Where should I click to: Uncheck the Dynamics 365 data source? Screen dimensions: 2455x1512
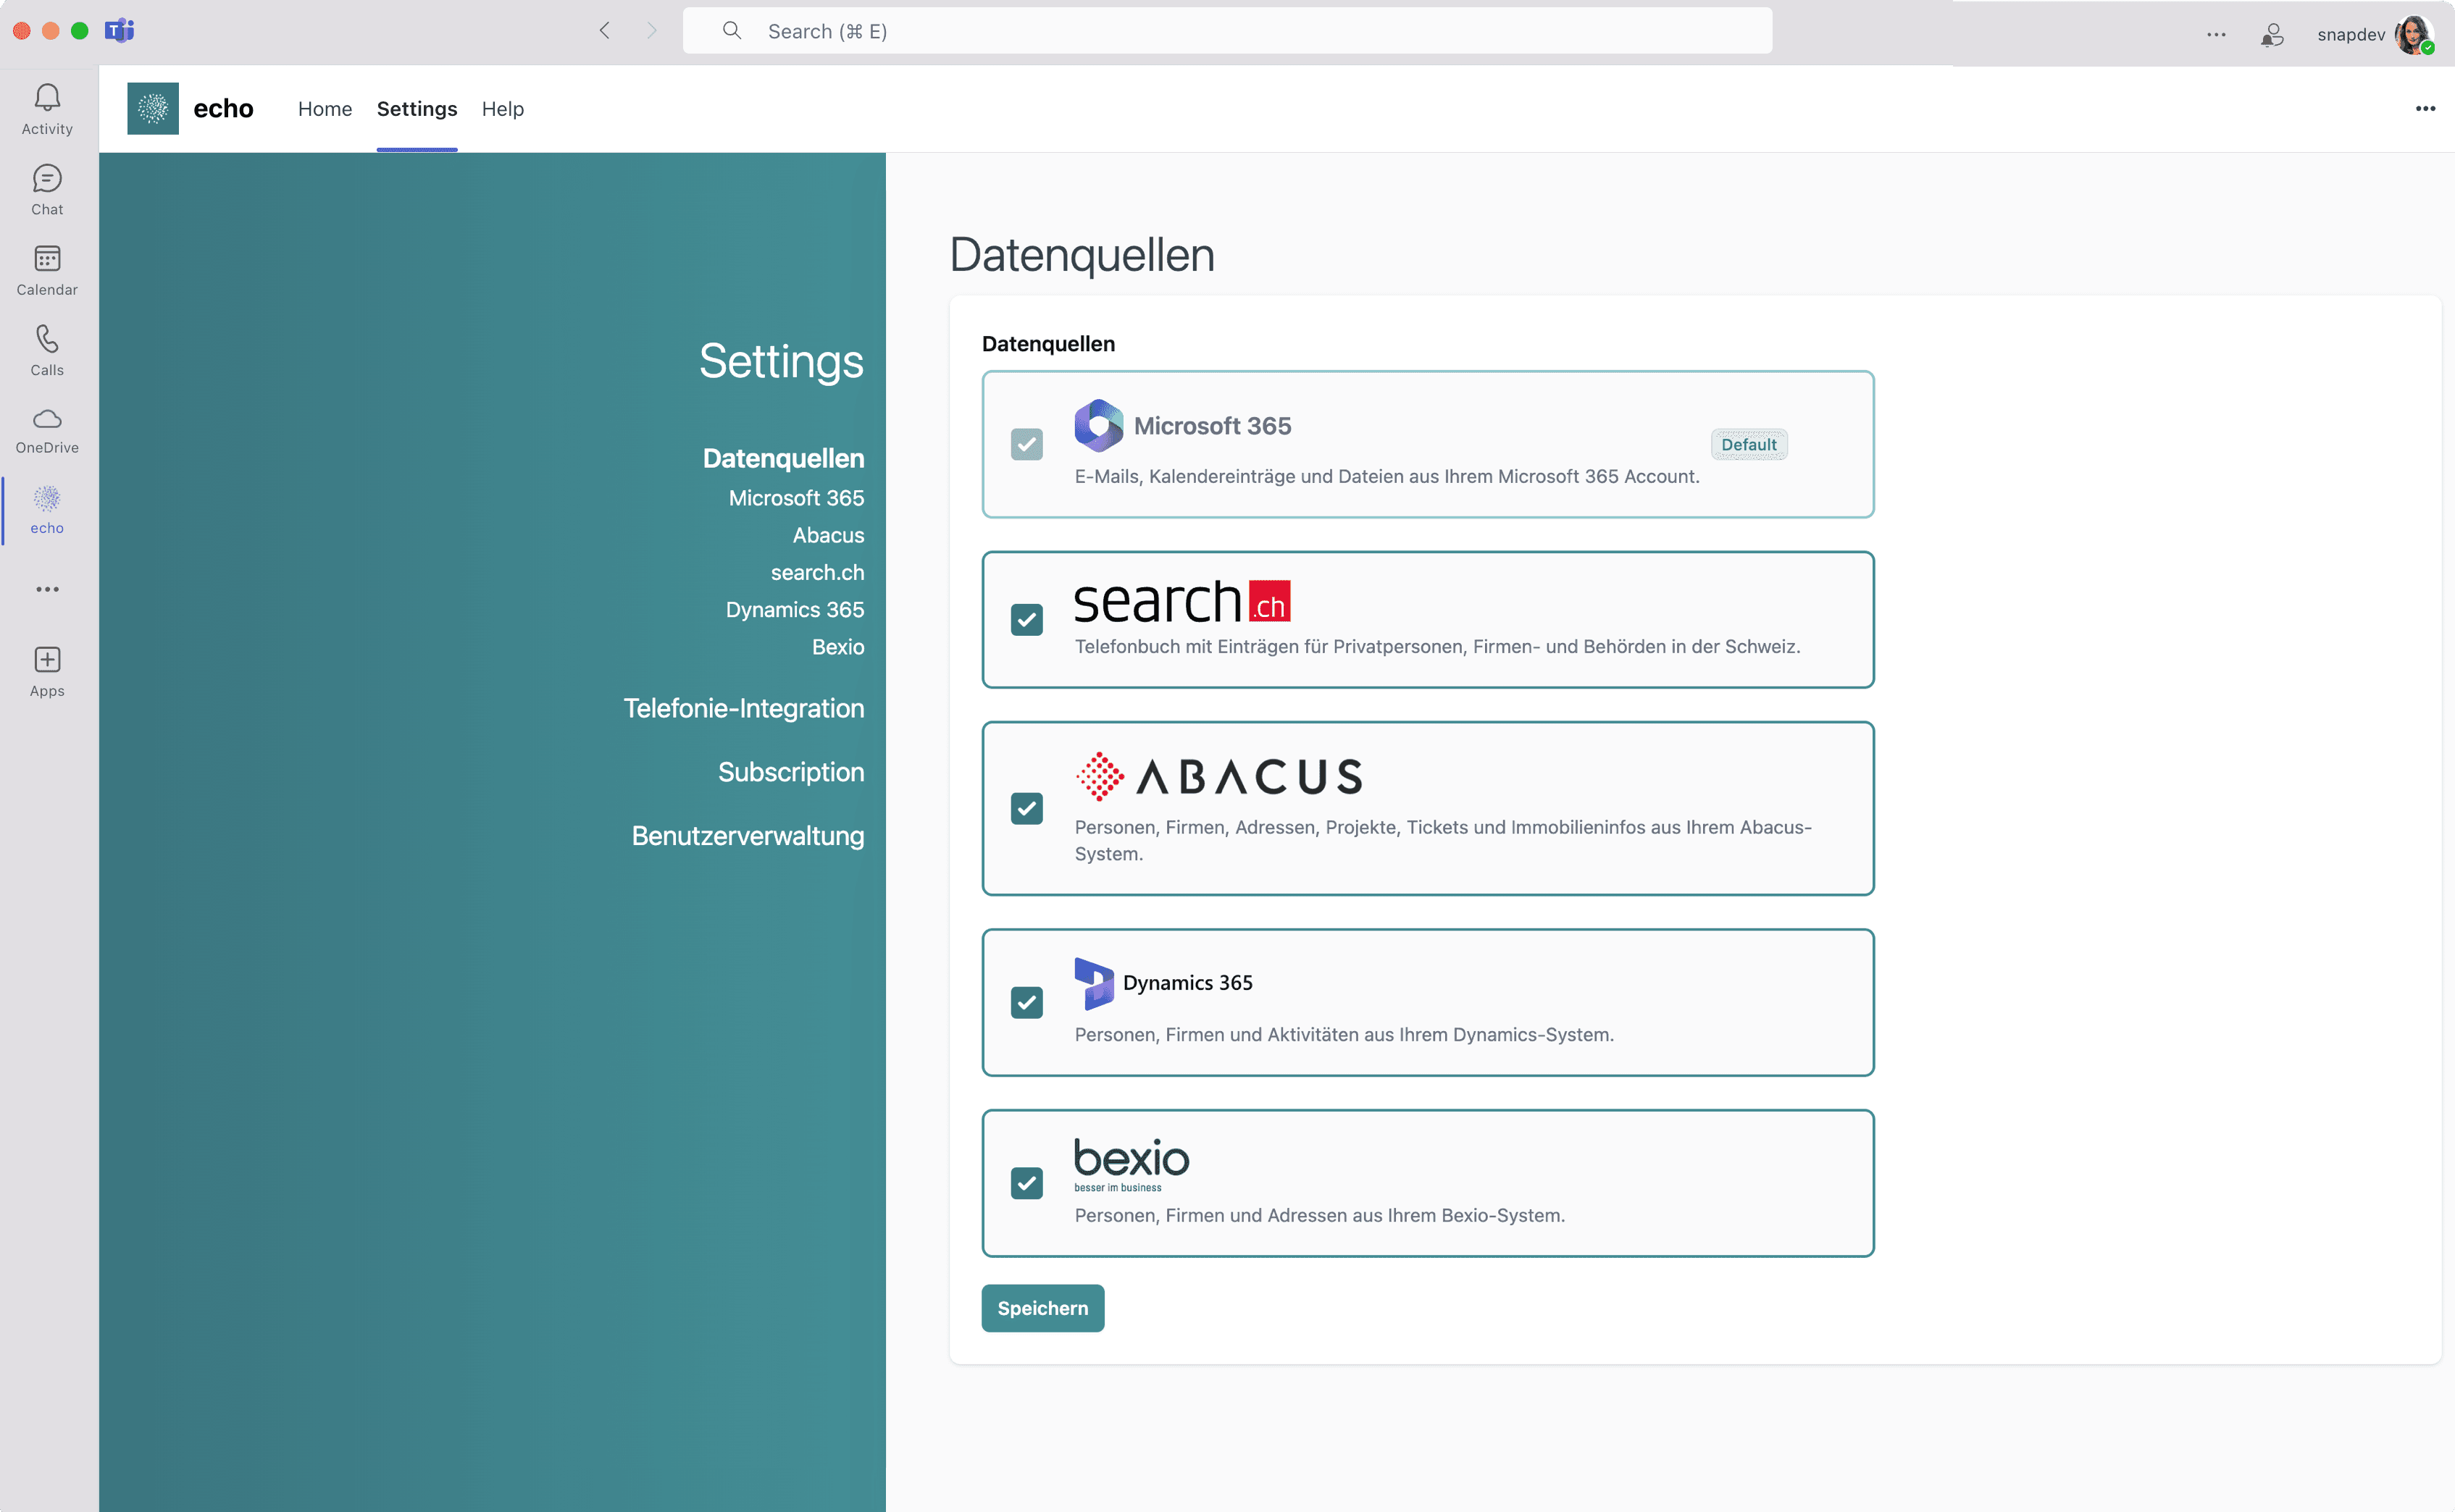1026,1002
